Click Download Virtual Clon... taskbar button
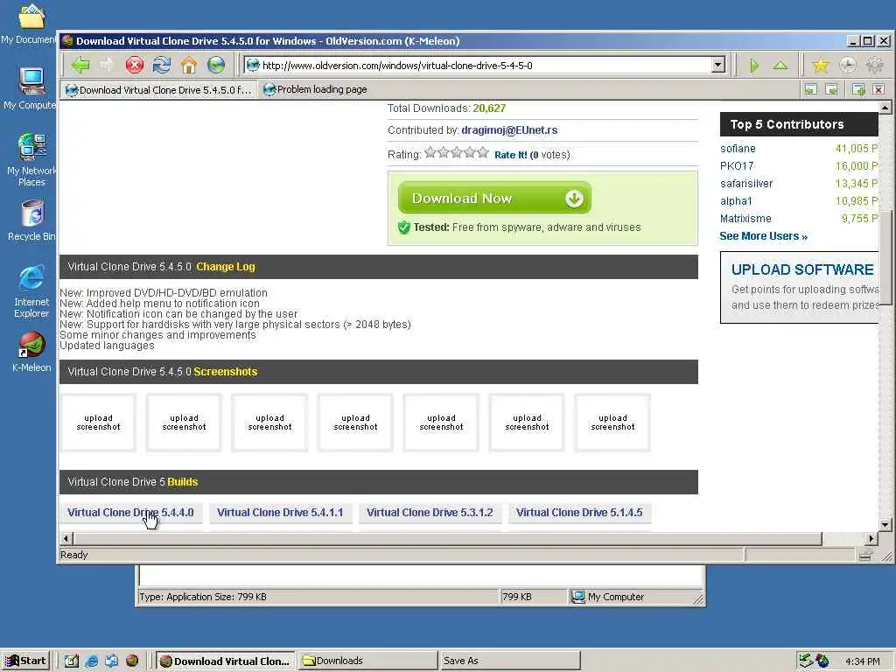This screenshot has width=896, height=672. pos(225,661)
